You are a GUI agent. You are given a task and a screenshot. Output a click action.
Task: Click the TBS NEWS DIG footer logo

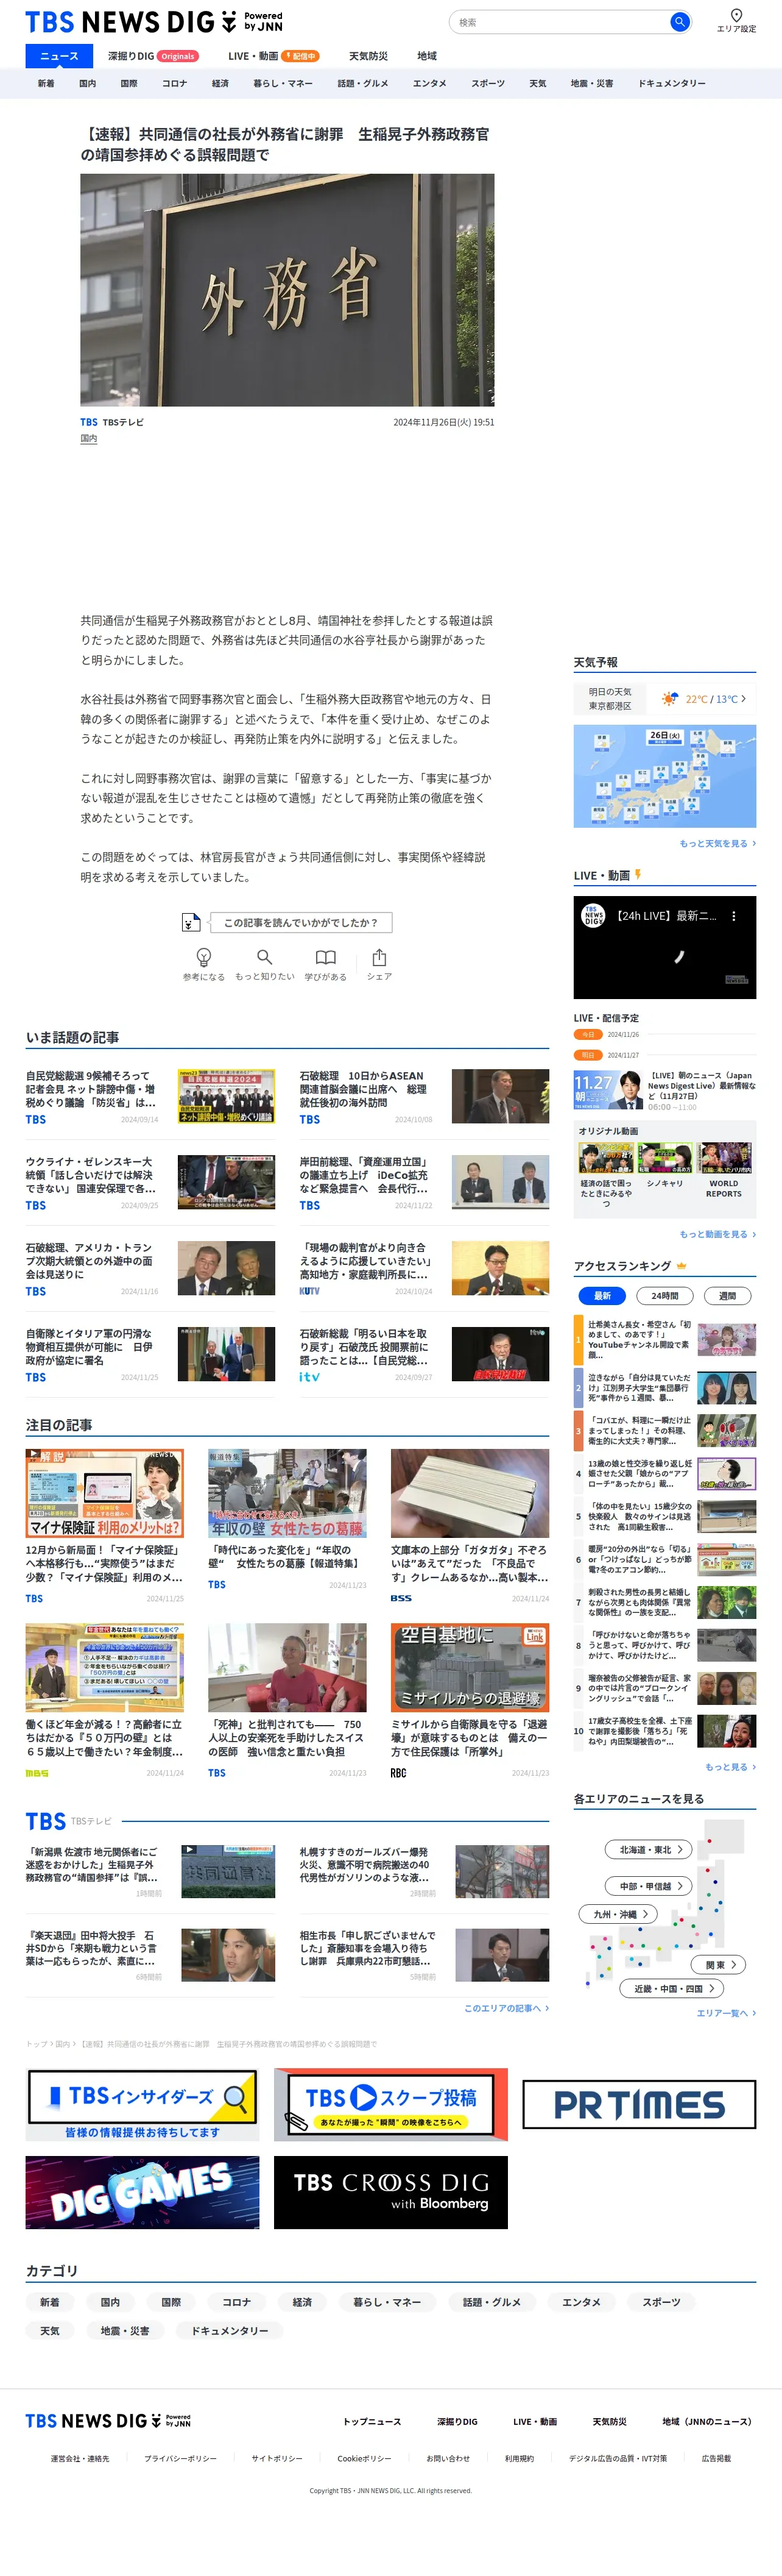108,2420
